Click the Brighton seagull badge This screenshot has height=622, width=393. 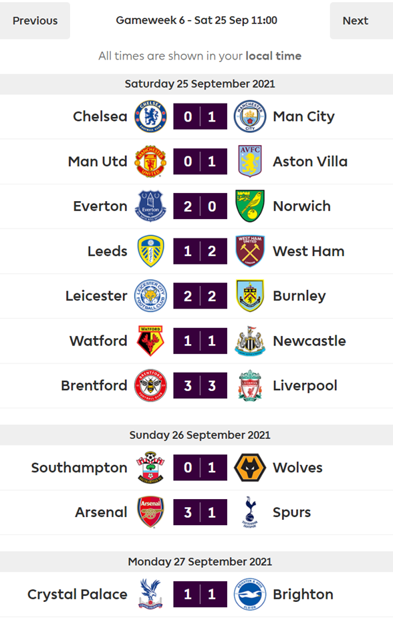[x=250, y=594]
